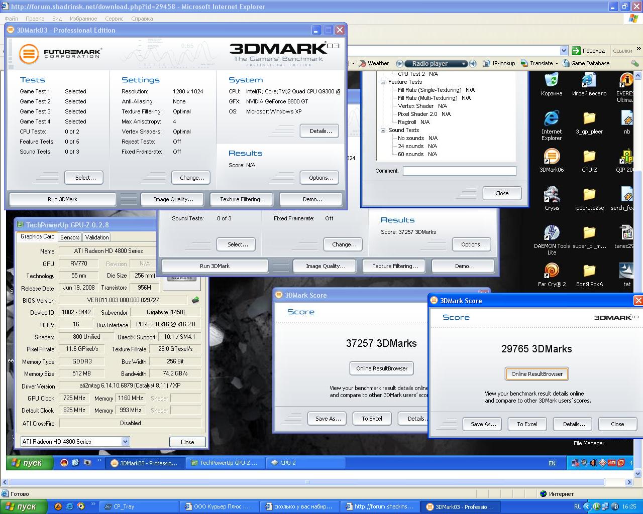The image size is (643, 514).
Task: Click the media player quick launch icon
Action: point(81,506)
